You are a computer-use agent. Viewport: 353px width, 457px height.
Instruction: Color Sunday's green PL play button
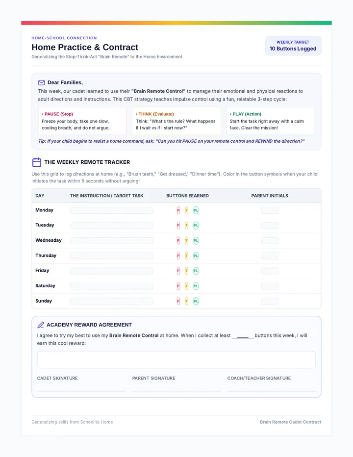click(196, 302)
